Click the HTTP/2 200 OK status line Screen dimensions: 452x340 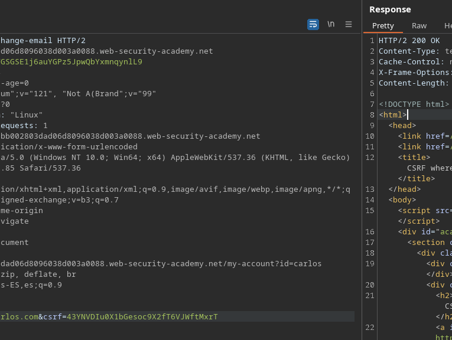409,41
